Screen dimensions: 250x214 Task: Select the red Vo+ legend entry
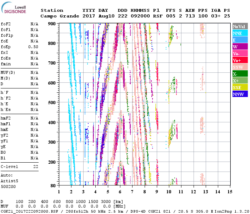240,60
